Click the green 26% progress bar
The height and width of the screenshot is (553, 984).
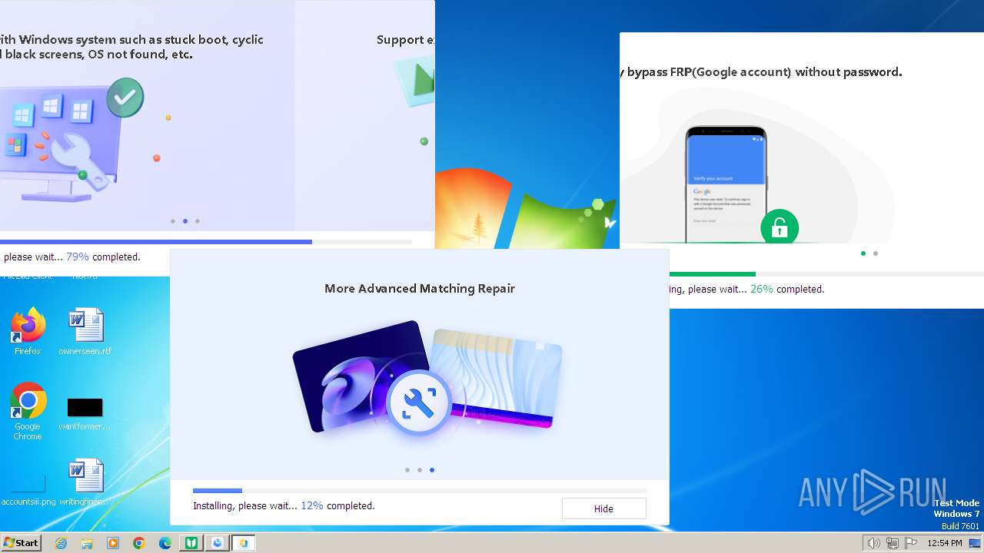pos(826,274)
